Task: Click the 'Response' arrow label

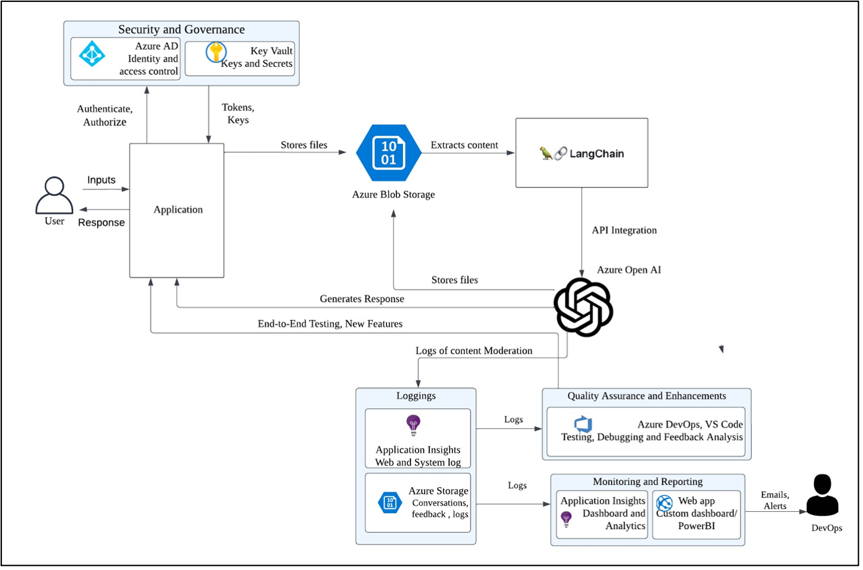Action: pos(101,222)
